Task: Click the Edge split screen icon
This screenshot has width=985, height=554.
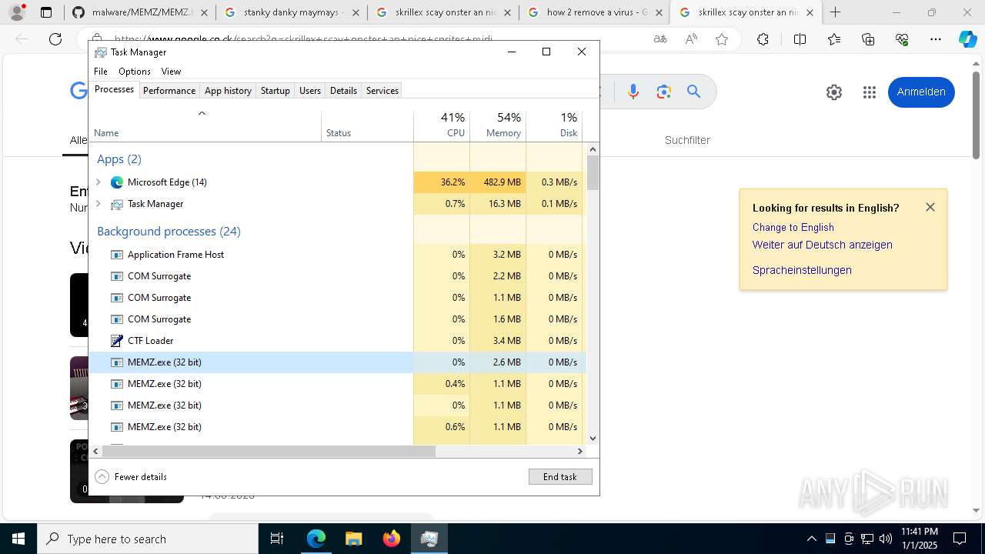Action: [800, 39]
